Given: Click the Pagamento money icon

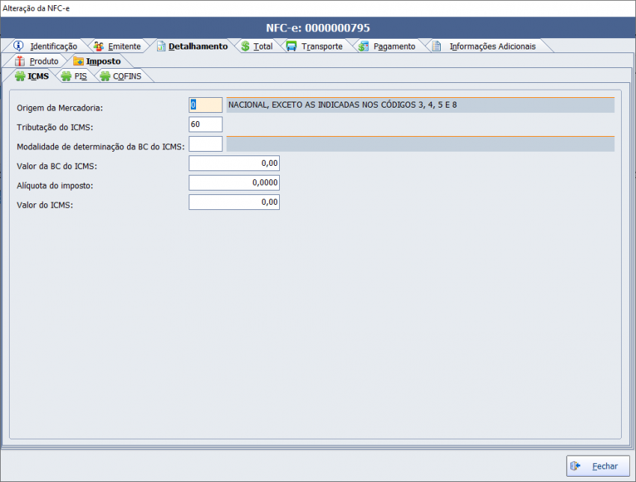Looking at the screenshot, I should pyautogui.click(x=364, y=46).
